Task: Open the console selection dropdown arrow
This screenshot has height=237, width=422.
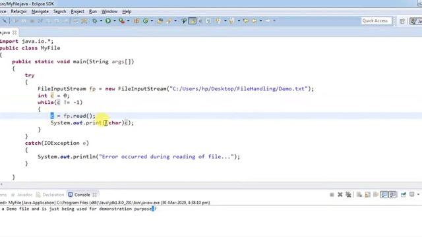Action: point(418,194)
